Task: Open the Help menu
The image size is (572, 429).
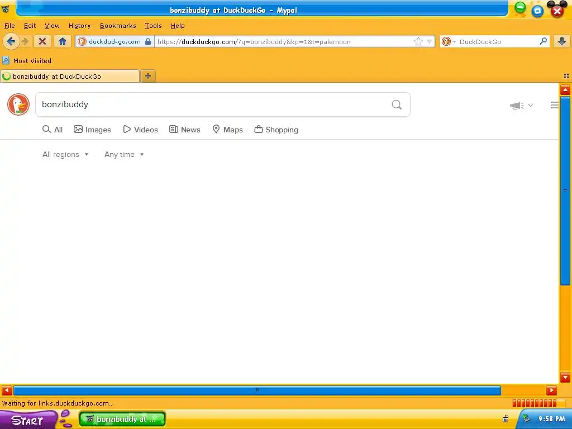Action: (x=178, y=26)
